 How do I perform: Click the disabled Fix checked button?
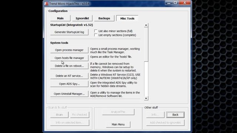(79, 115)
